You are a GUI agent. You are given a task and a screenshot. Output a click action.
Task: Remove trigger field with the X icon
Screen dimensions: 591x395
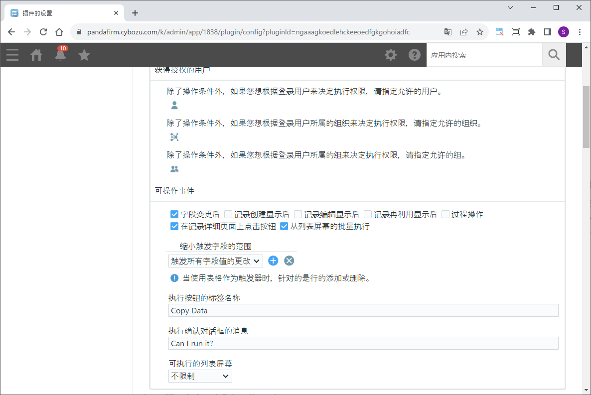tap(289, 261)
